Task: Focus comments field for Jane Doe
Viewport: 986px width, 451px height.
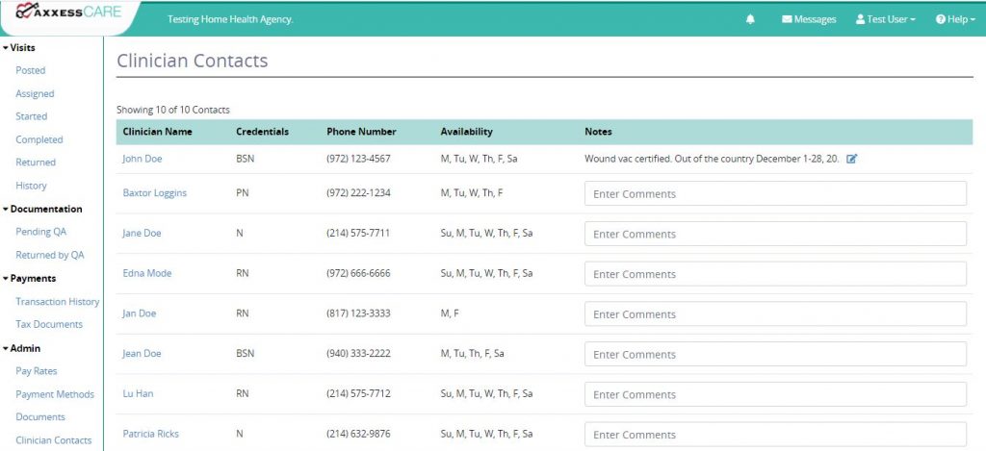Action: (x=775, y=234)
